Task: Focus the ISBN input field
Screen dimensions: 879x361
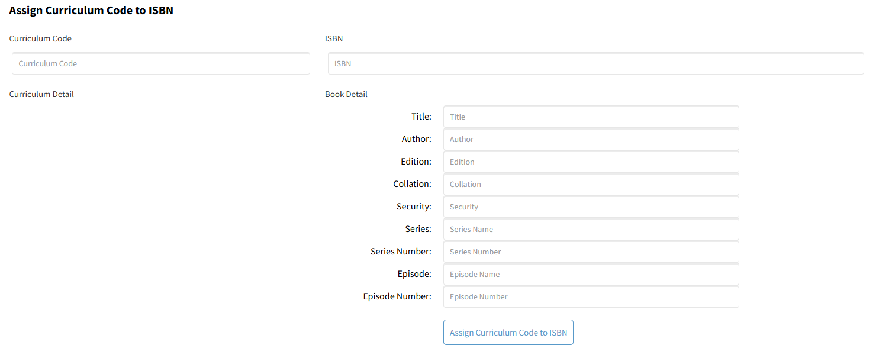Action: [596, 63]
